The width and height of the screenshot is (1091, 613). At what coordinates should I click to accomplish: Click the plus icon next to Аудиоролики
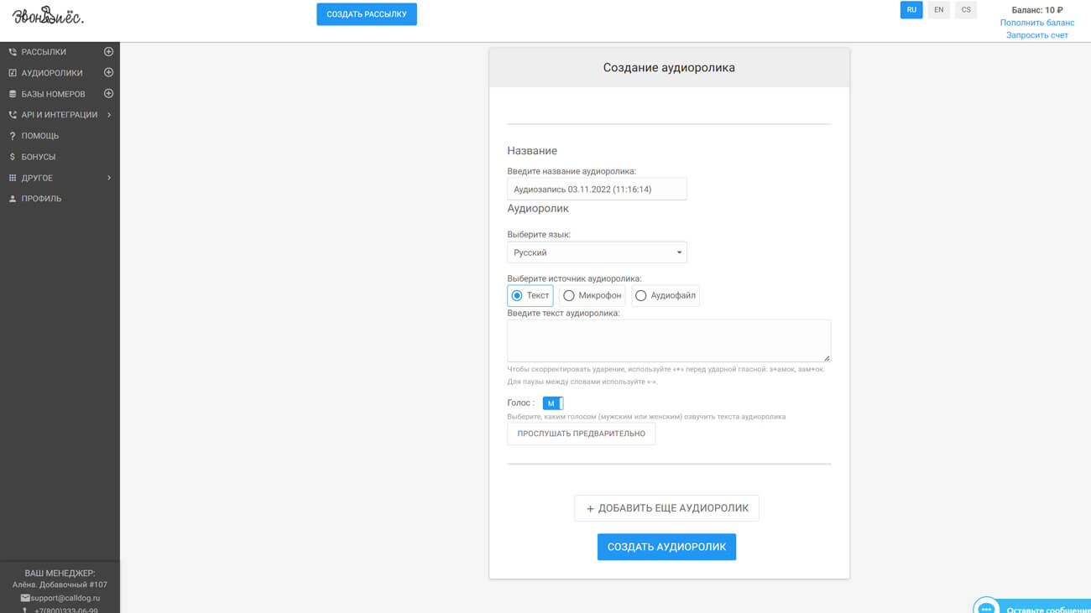point(108,73)
